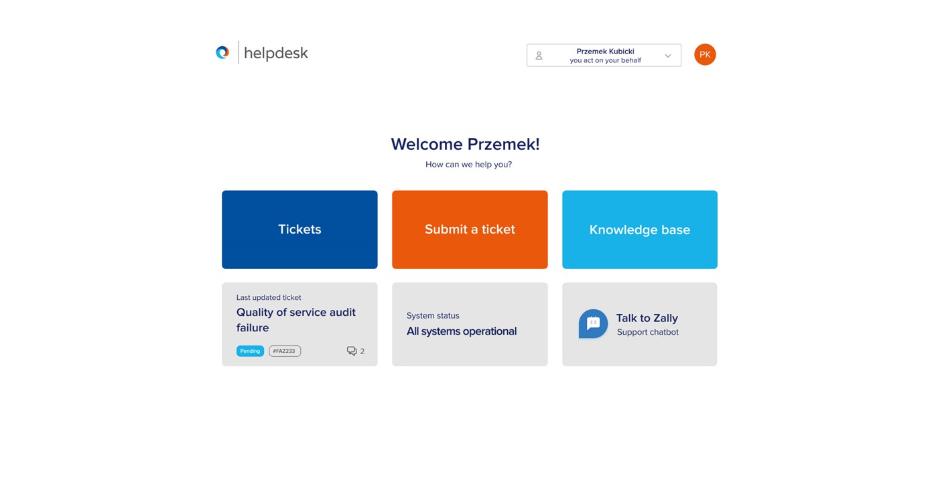
Task: Open the Przemek Kubicki account dropdown
Action: (605, 56)
